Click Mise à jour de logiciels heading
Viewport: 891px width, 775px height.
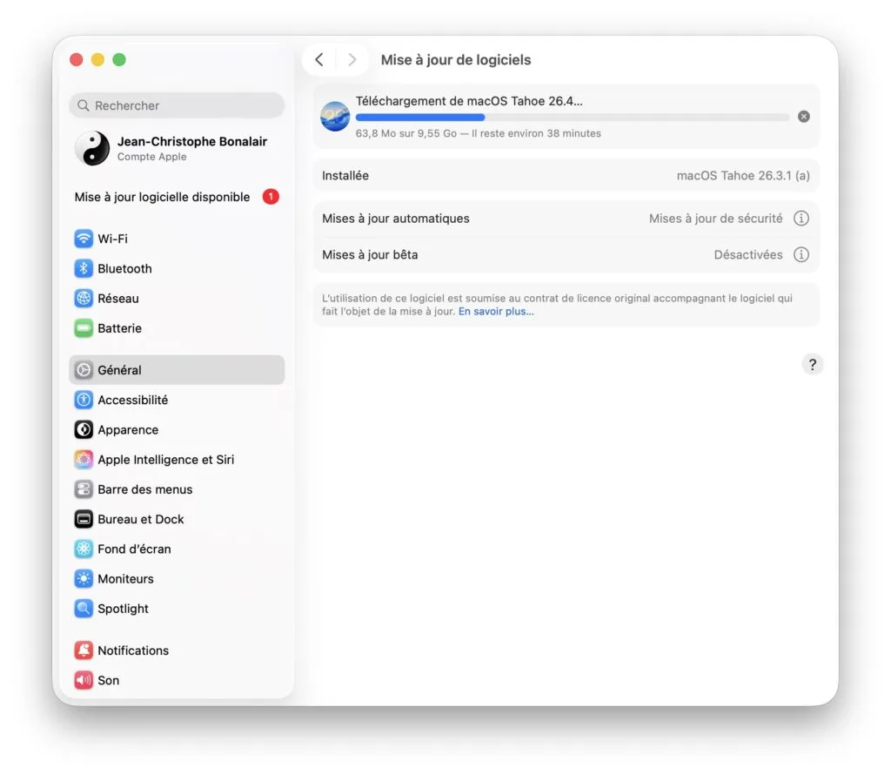click(456, 60)
